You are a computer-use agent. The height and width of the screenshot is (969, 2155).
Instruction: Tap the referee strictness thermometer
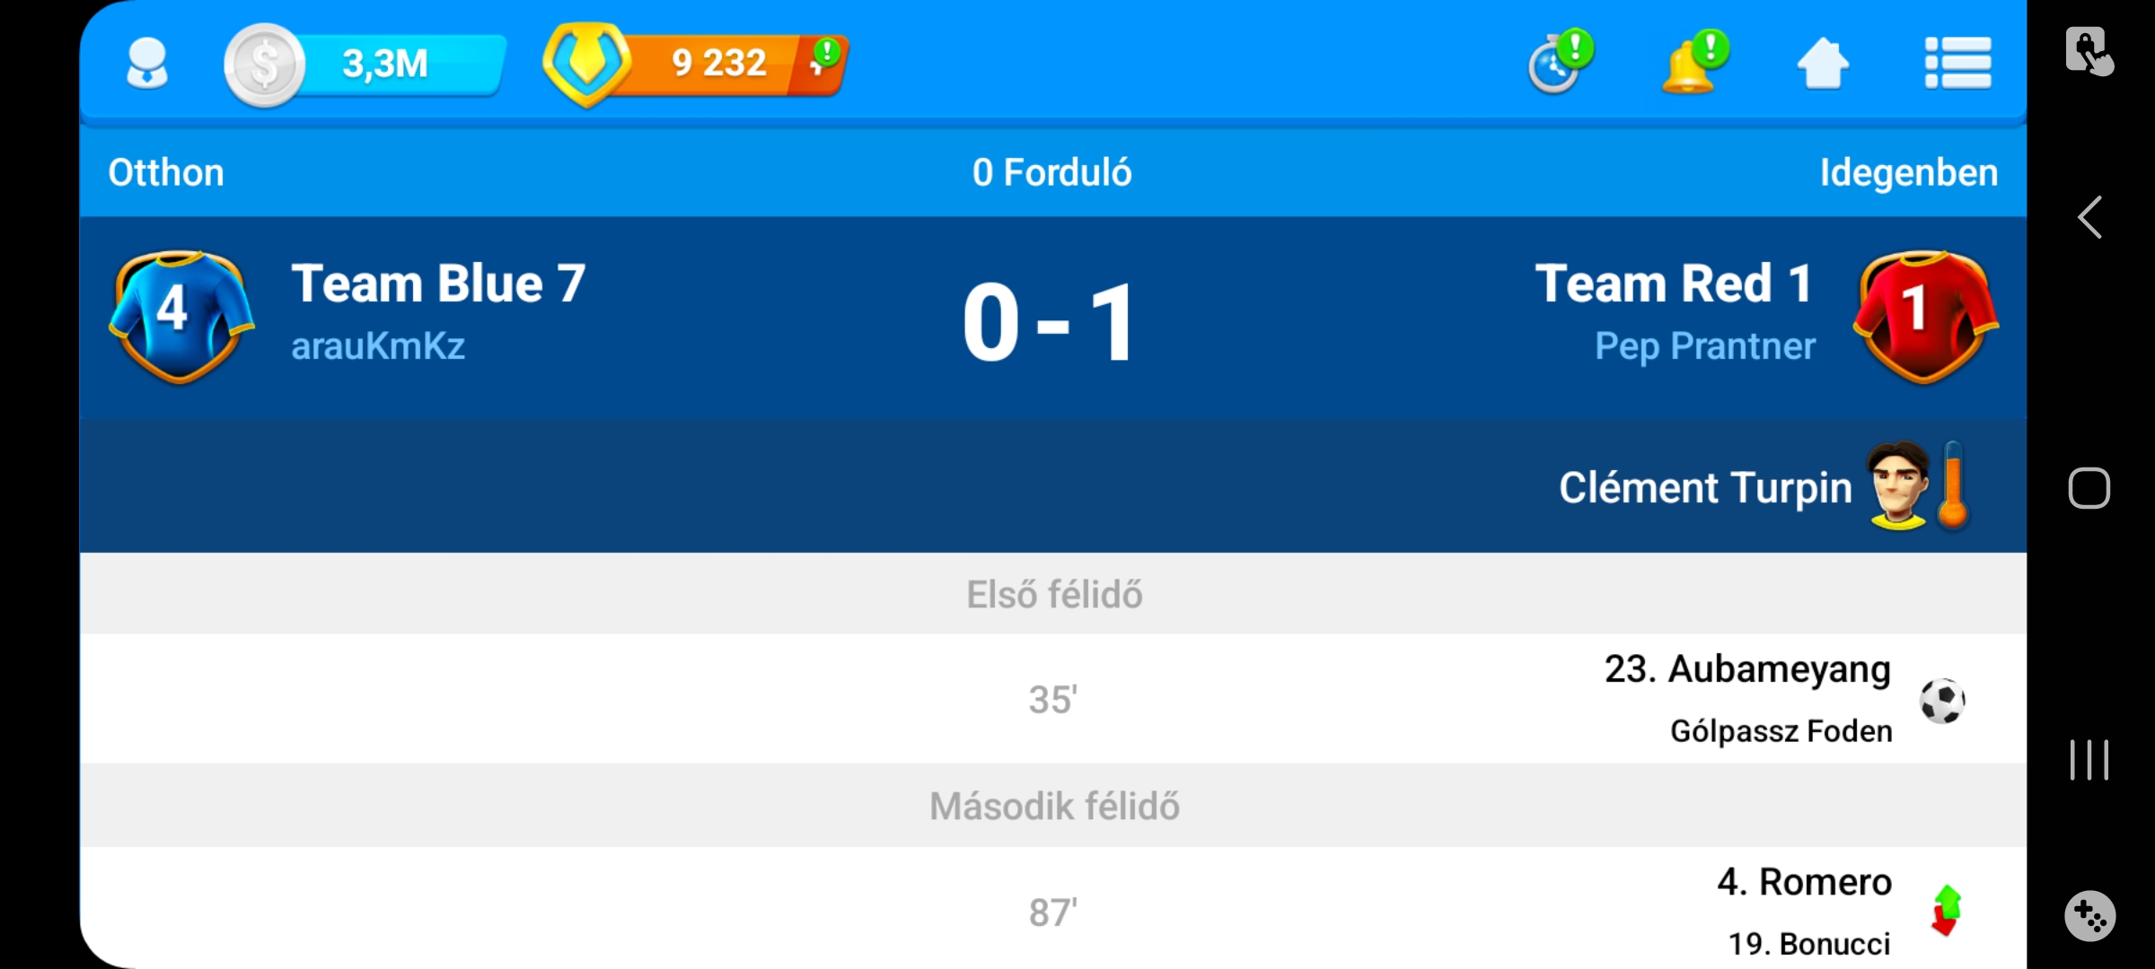point(1953,486)
